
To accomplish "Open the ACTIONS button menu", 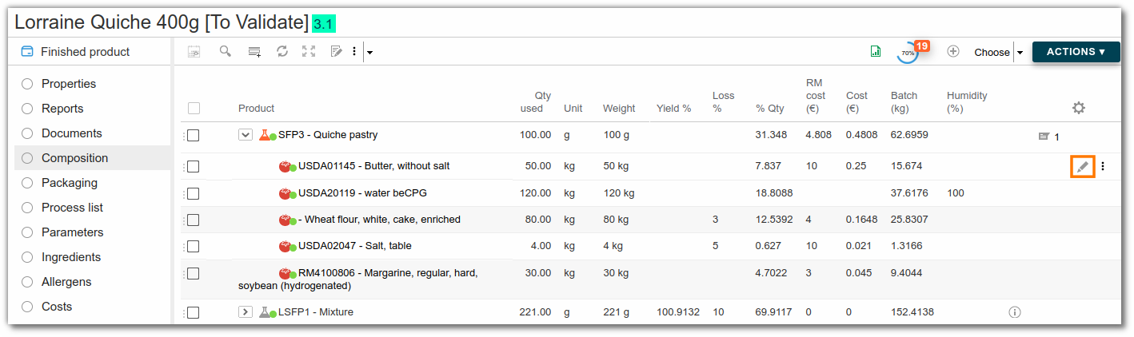I will [1076, 52].
